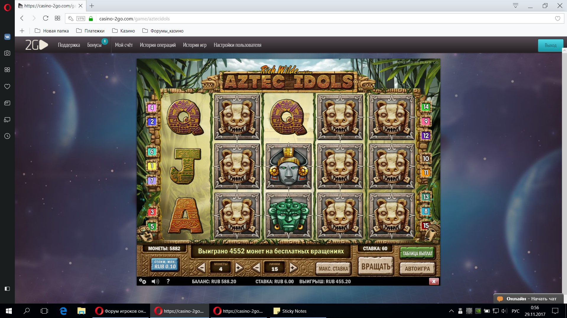Decrease the number of lines
Image resolution: width=567 pixels, height=318 pixels.
tap(256, 268)
